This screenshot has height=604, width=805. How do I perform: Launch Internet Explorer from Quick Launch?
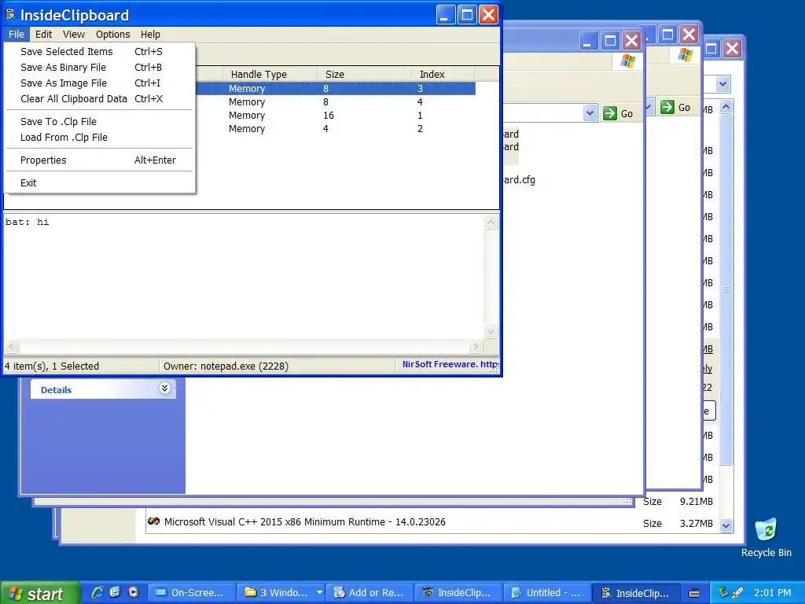click(x=97, y=592)
